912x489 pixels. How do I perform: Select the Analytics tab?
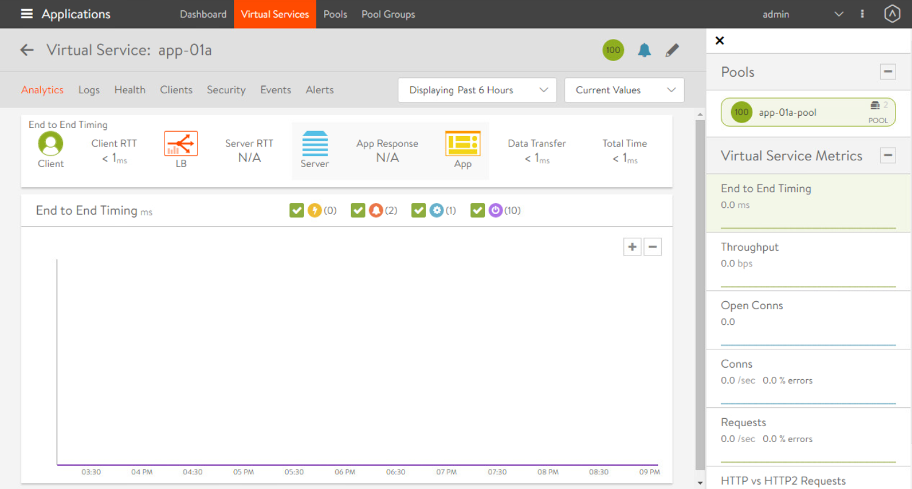[x=42, y=90]
